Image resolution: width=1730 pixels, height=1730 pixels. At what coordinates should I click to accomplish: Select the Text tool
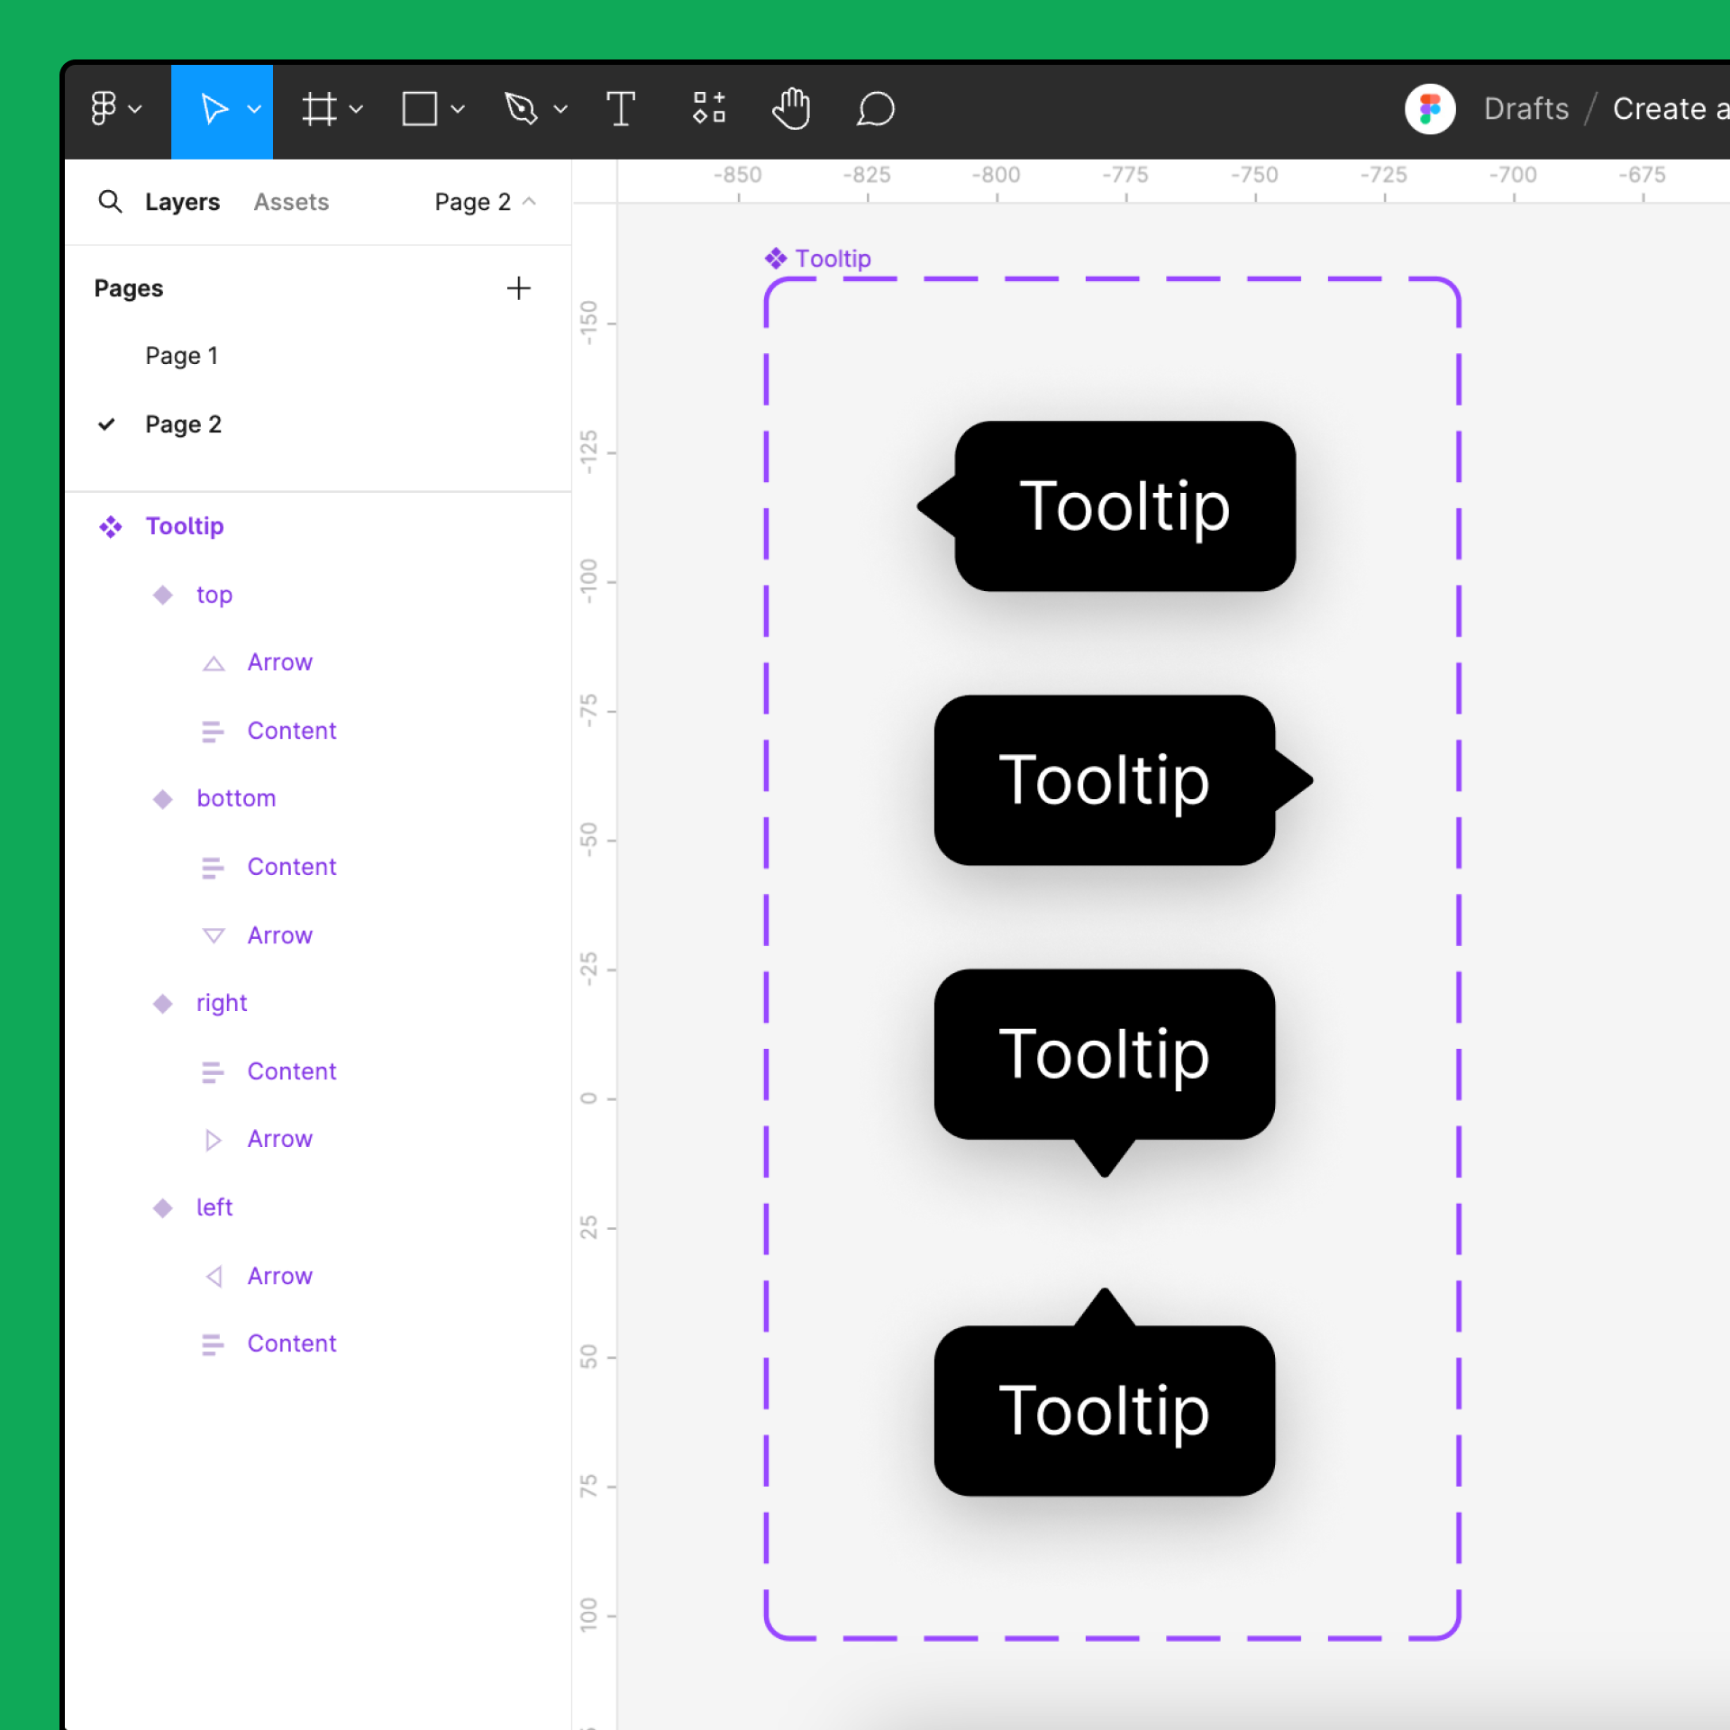tap(620, 109)
